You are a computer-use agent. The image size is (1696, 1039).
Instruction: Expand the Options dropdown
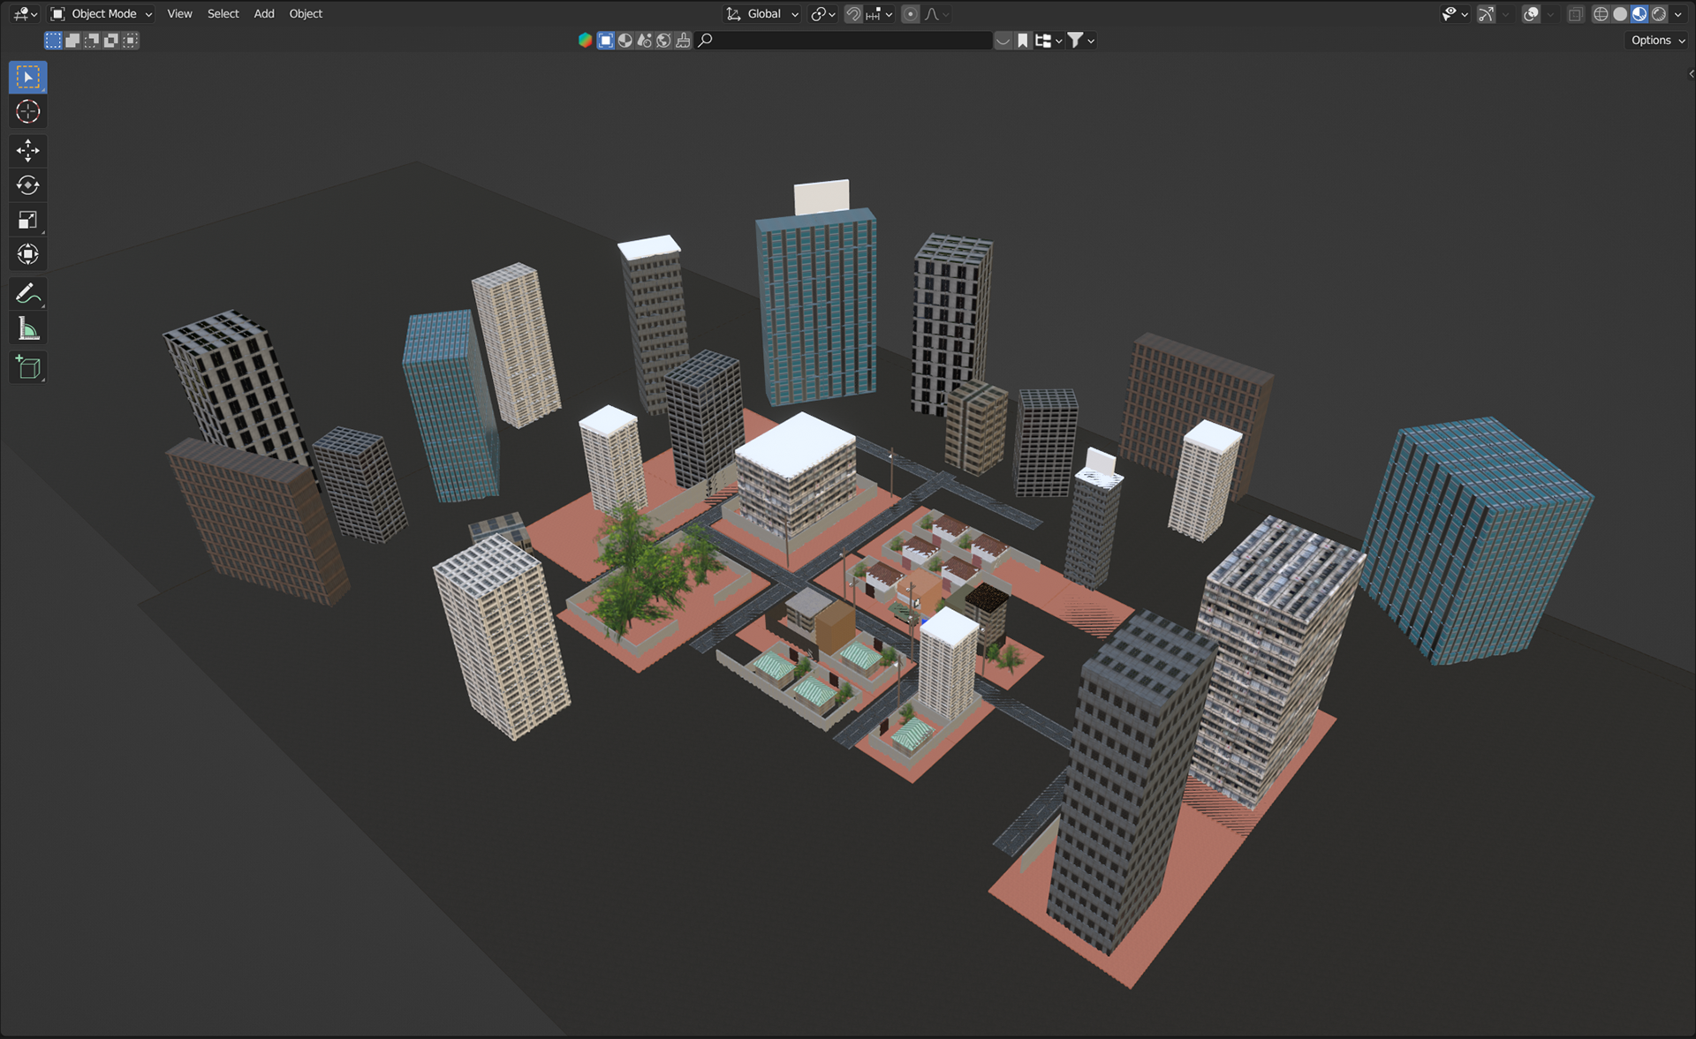click(1657, 41)
